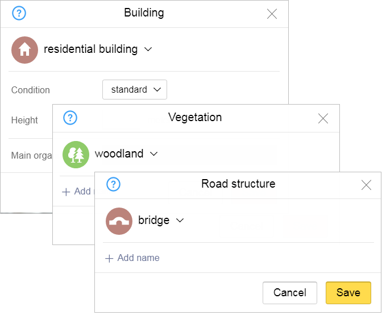Click the Road structure dialog title
This screenshot has width=382, height=315.
238,184
